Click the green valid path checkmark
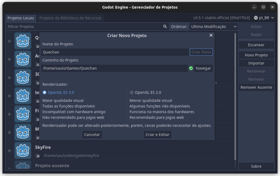 191,68
